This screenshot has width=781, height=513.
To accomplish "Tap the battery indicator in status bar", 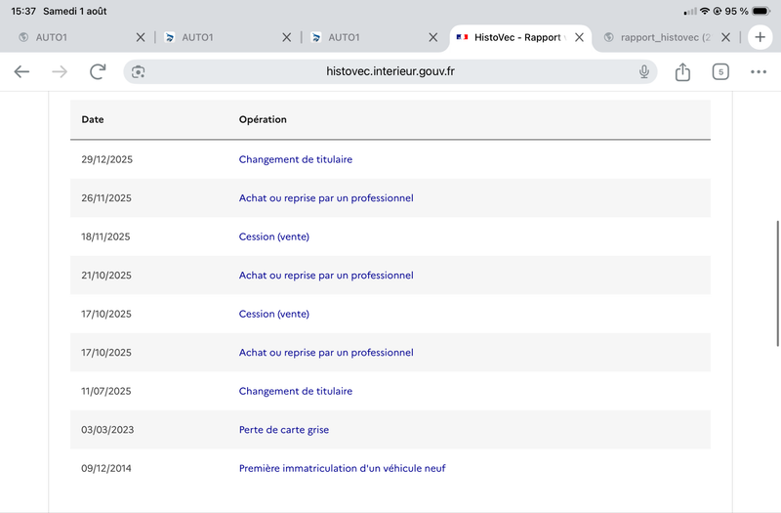I will (x=761, y=11).
